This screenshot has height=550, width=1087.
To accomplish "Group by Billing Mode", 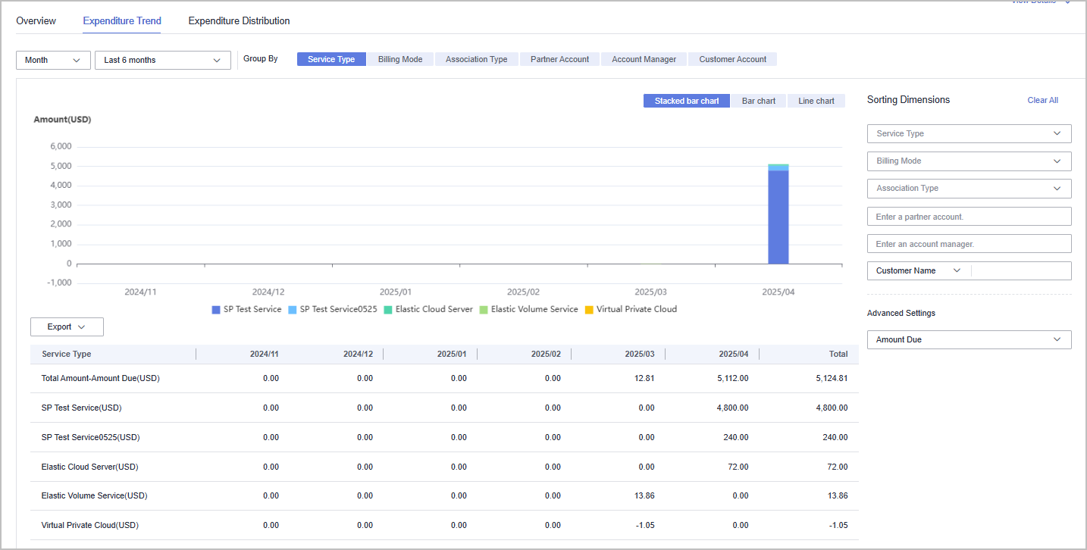I will pyautogui.click(x=399, y=59).
